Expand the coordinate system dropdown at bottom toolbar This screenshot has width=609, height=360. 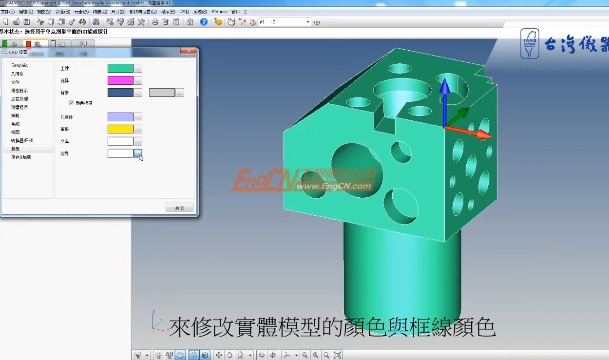pyautogui.click(x=297, y=354)
